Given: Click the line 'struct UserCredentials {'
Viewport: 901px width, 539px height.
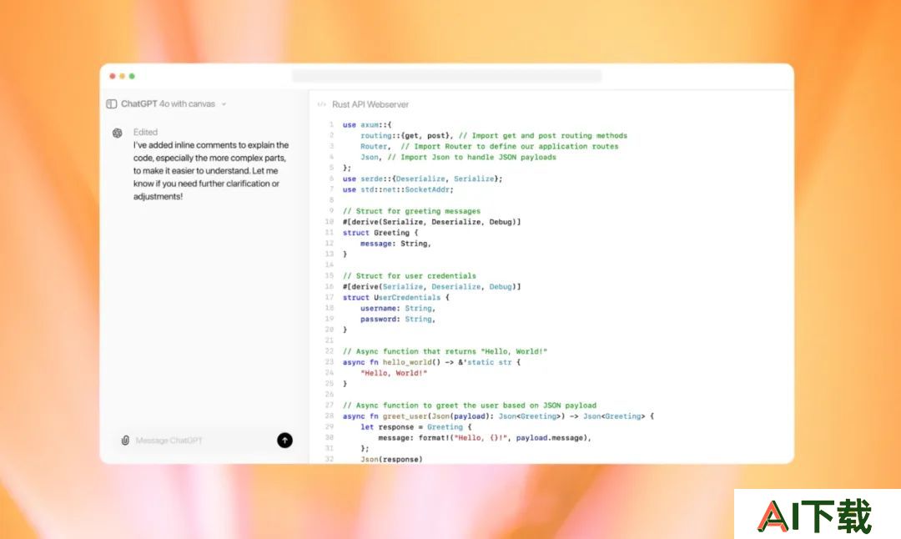Looking at the screenshot, I should [x=396, y=298].
